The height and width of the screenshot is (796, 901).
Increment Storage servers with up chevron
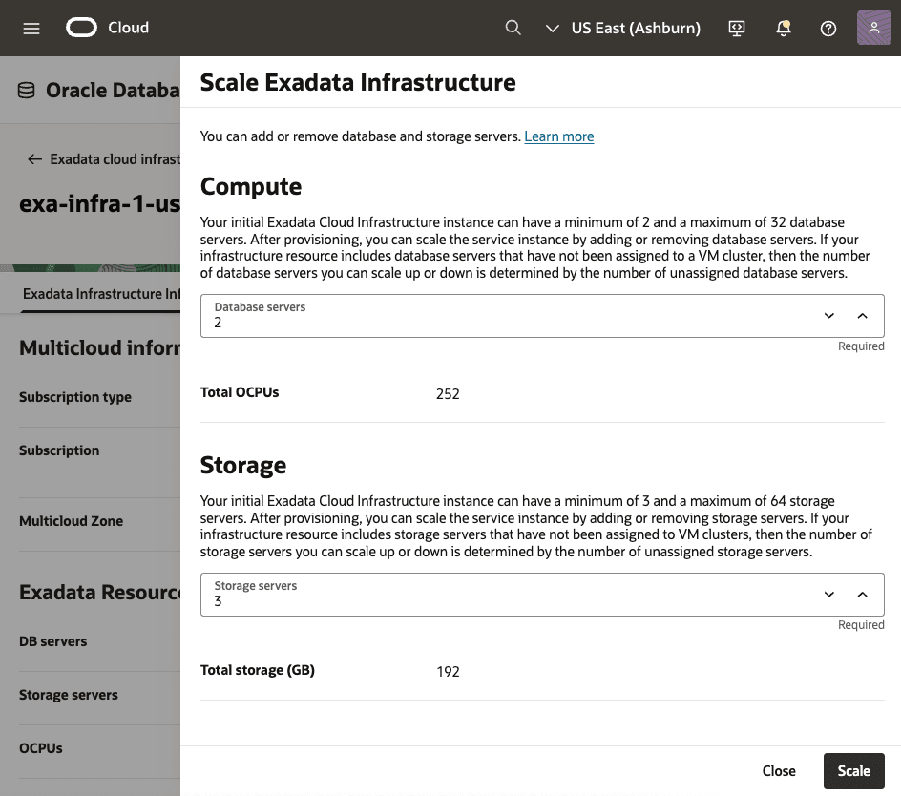[862, 594]
